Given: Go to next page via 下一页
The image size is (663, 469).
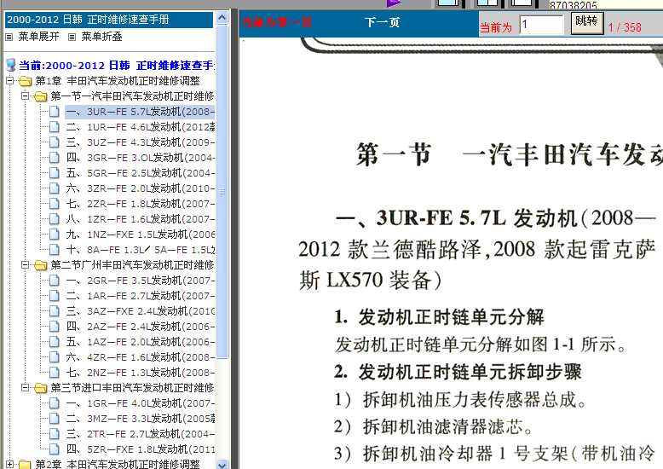Looking at the screenshot, I should 382,22.
